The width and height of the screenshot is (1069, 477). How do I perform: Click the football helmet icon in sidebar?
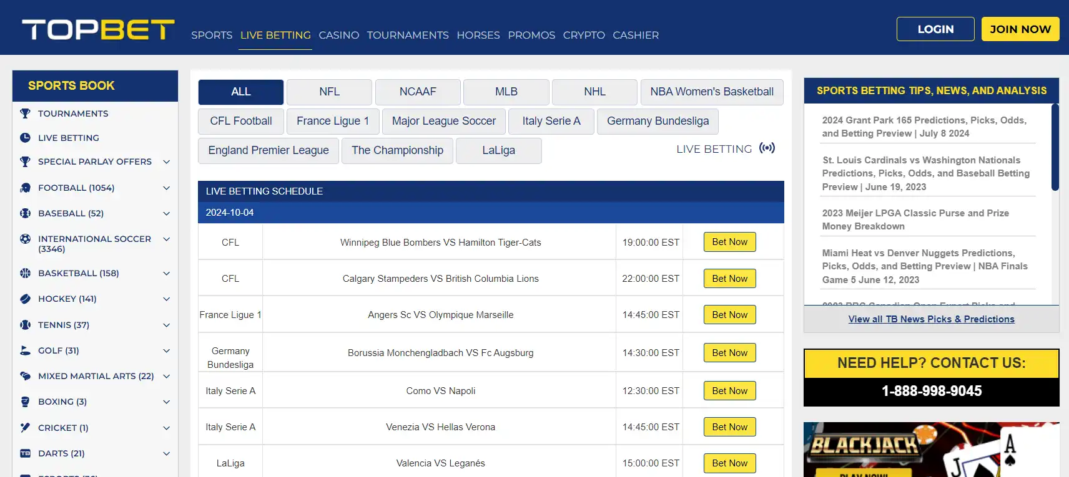coord(25,188)
